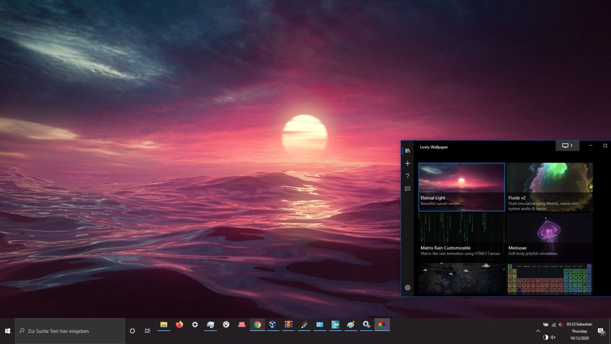The height and width of the screenshot is (344, 611).
Task: Click the Add Wallpaper plus icon
Action: tap(408, 163)
